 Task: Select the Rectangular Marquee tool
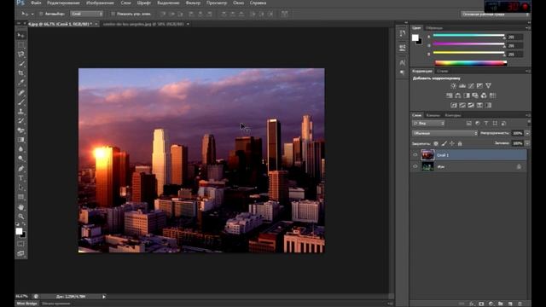20,45
